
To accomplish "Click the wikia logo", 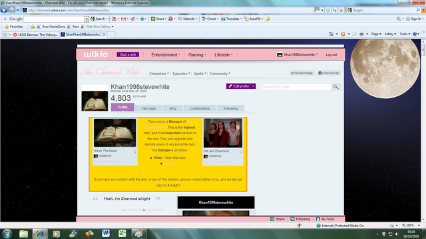I will (x=96, y=54).
